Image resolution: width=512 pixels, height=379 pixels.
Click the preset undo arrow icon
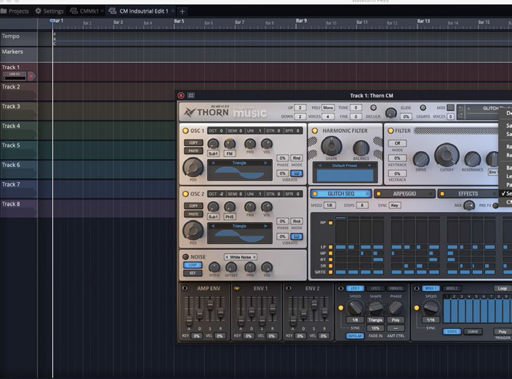coord(460,109)
